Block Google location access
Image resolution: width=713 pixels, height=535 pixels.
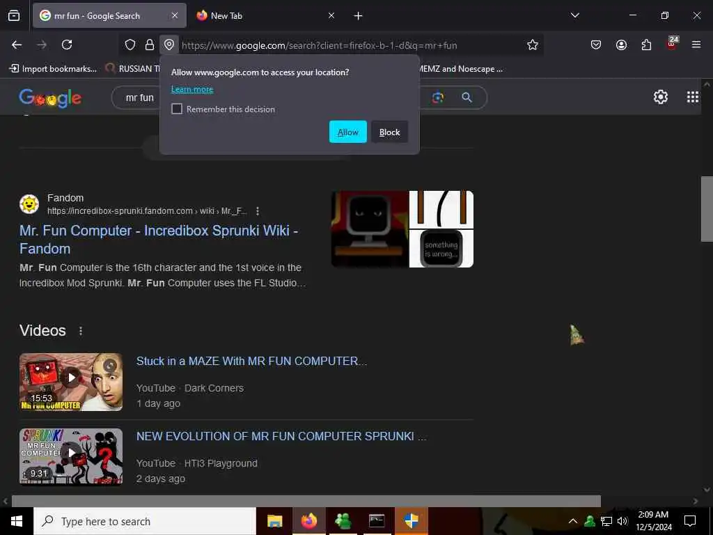click(x=389, y=132)
